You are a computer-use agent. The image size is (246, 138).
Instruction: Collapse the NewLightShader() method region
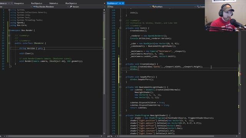pos(120,115)
